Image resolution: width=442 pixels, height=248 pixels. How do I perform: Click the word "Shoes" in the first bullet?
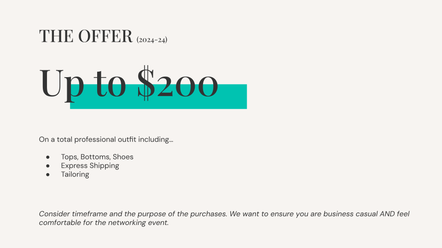tap(123, 157)
